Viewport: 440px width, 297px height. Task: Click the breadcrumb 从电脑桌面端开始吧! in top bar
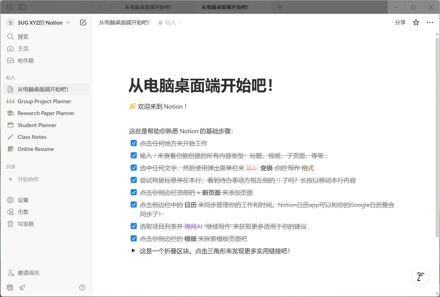[x=124, y=23]
